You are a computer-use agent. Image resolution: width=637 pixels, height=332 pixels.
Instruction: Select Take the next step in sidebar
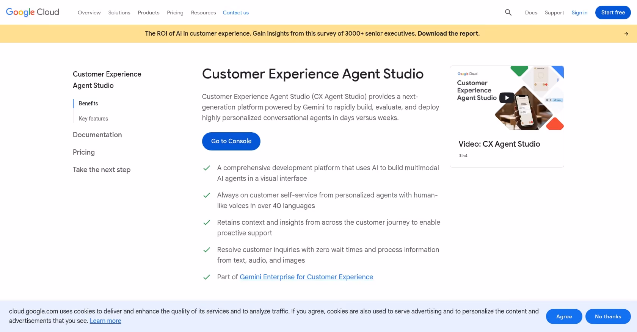point(102,169)
